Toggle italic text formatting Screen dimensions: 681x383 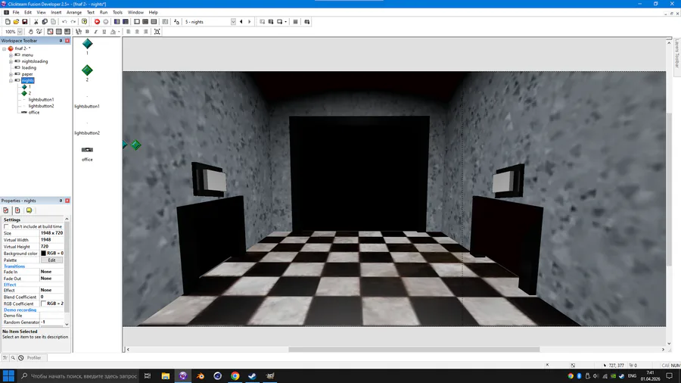pos(95,32)
